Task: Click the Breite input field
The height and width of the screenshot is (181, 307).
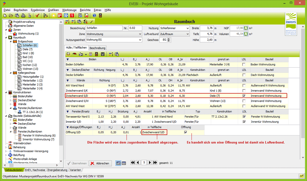Action: [x=206, y=28]
